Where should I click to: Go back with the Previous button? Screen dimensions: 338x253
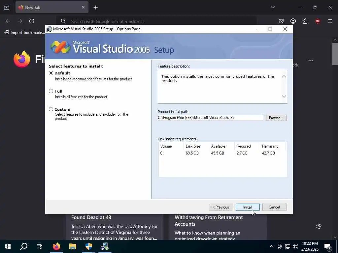[x=221, y=207]
